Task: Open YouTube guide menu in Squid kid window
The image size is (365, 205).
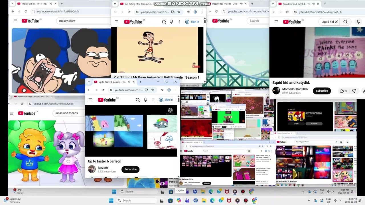Action: [276, 22]
